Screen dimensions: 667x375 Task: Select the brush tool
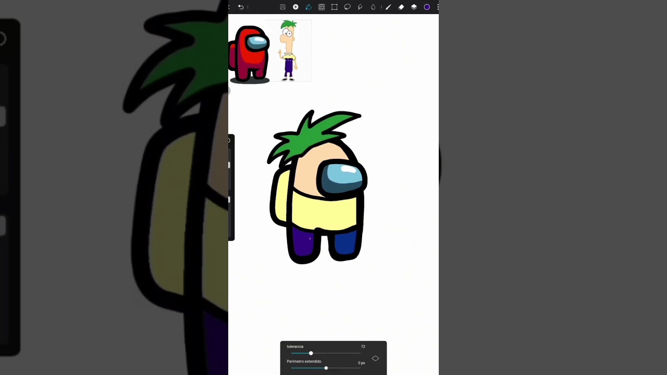tap(388, 7)
